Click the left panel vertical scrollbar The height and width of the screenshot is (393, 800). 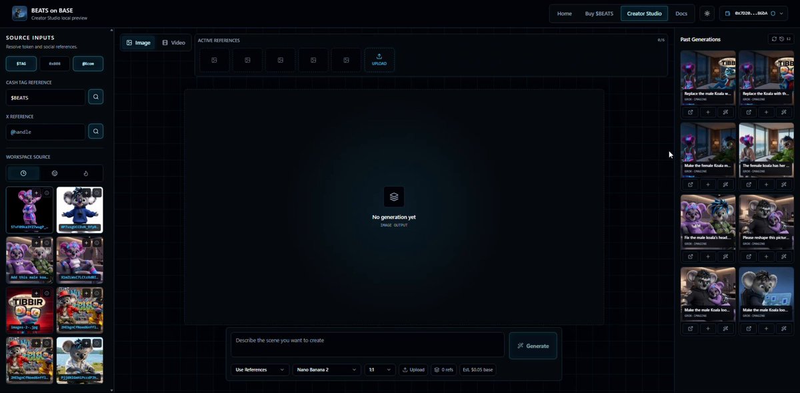[x=111, y=210]
